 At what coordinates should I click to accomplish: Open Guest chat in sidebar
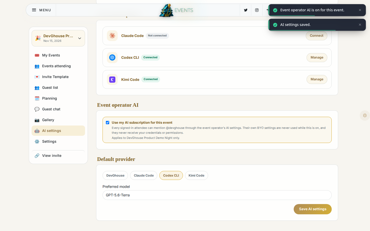(58, 109)
